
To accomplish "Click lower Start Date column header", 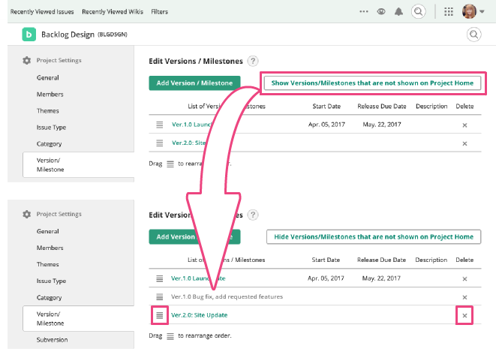I will pyautogui.click(x=326, y=260).
